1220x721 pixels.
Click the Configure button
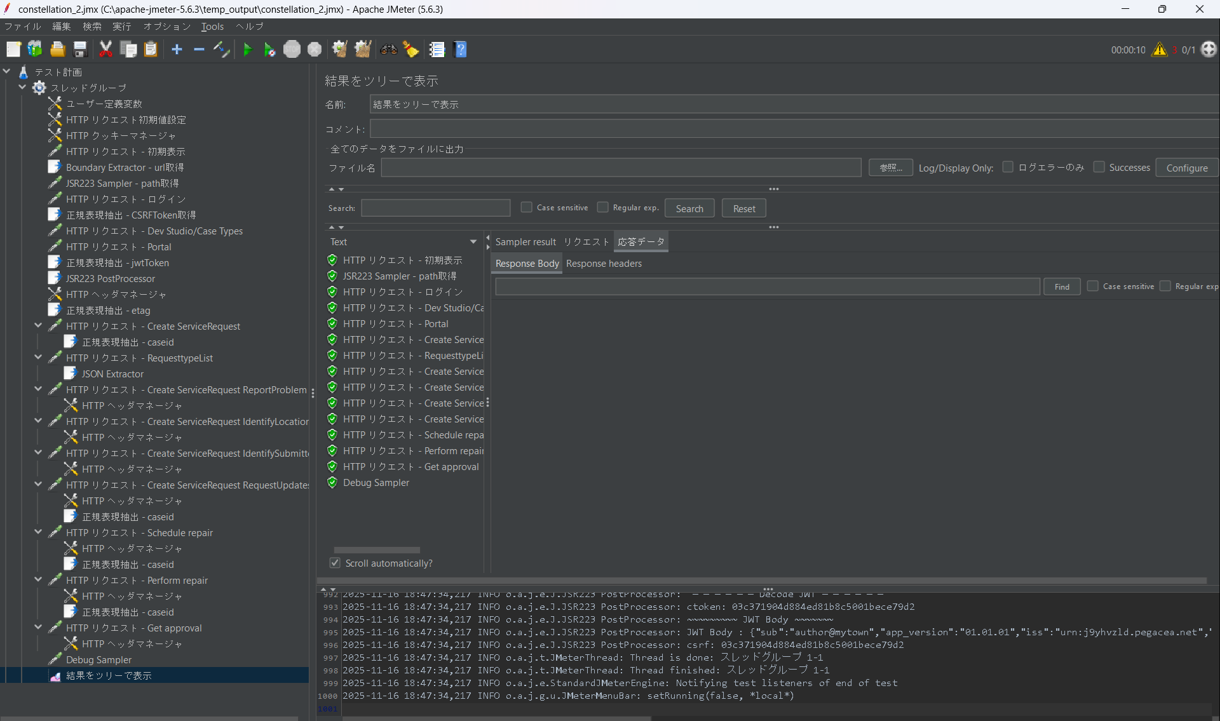(1186, 168)
